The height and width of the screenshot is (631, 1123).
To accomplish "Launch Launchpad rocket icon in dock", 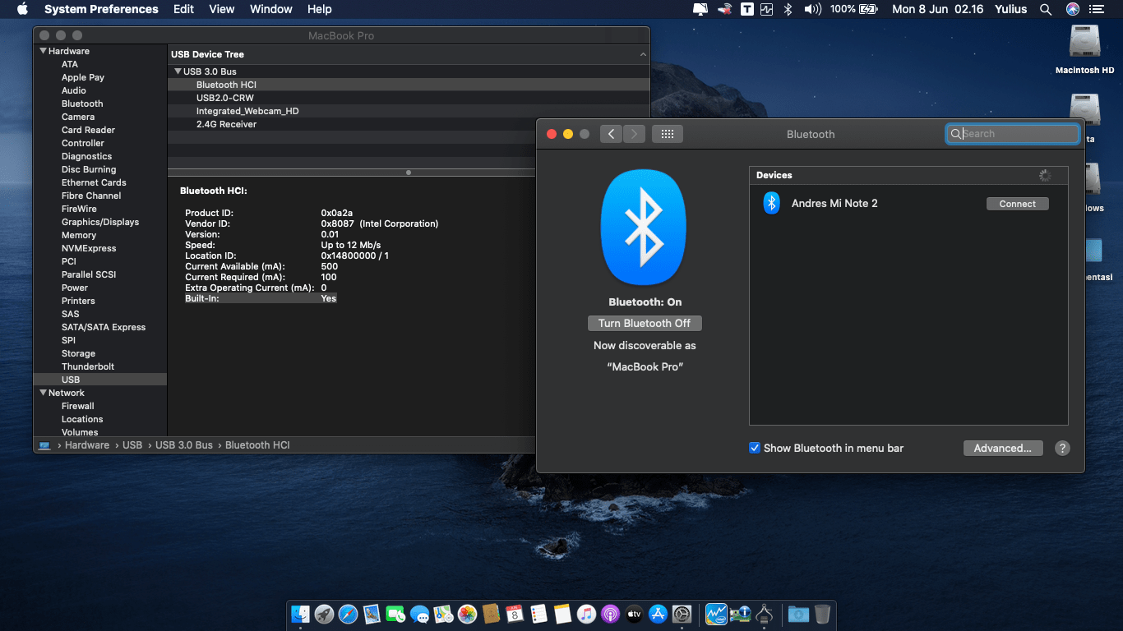I will (x=325, y=614).
